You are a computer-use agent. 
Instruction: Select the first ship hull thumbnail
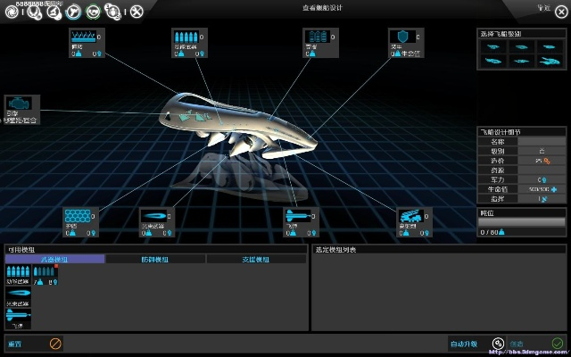click(x=493, y=47)
